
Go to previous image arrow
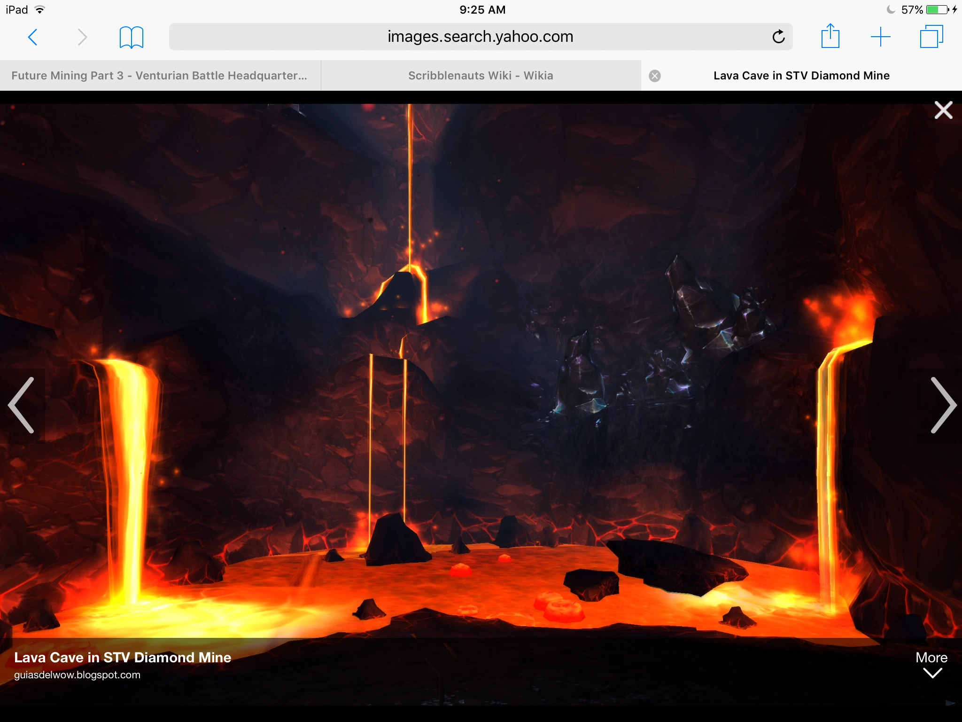pyautogui.click(x=22, y=405)
